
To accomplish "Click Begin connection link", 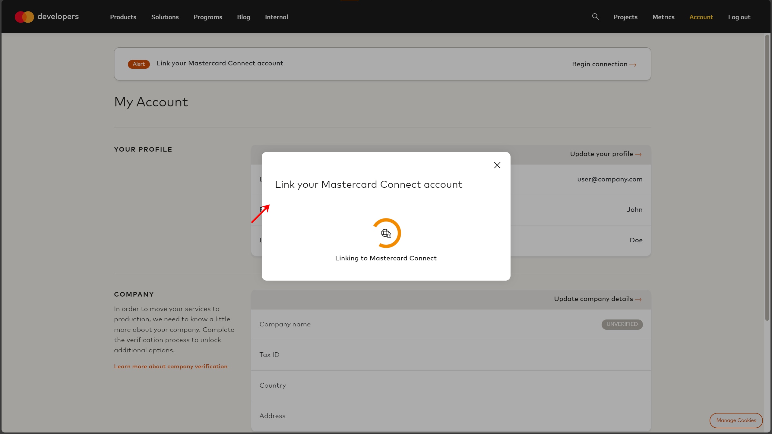I will 604,64.
